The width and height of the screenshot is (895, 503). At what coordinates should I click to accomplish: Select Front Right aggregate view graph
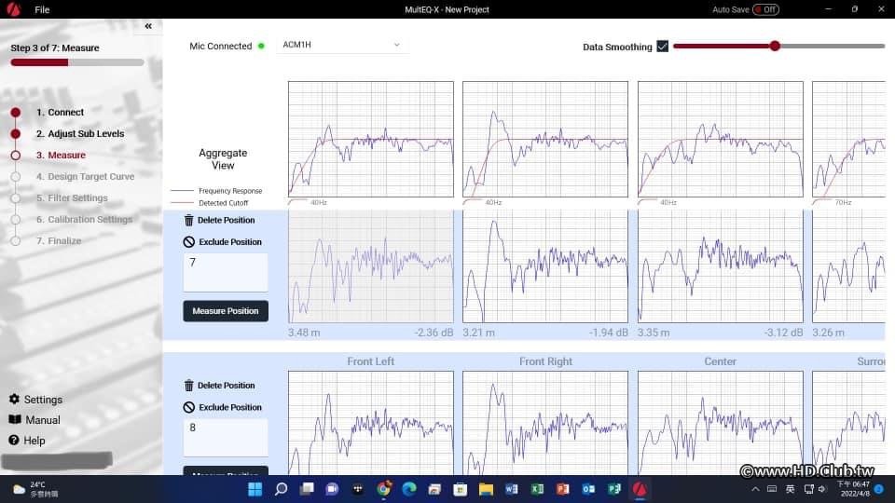click(545, 139)
